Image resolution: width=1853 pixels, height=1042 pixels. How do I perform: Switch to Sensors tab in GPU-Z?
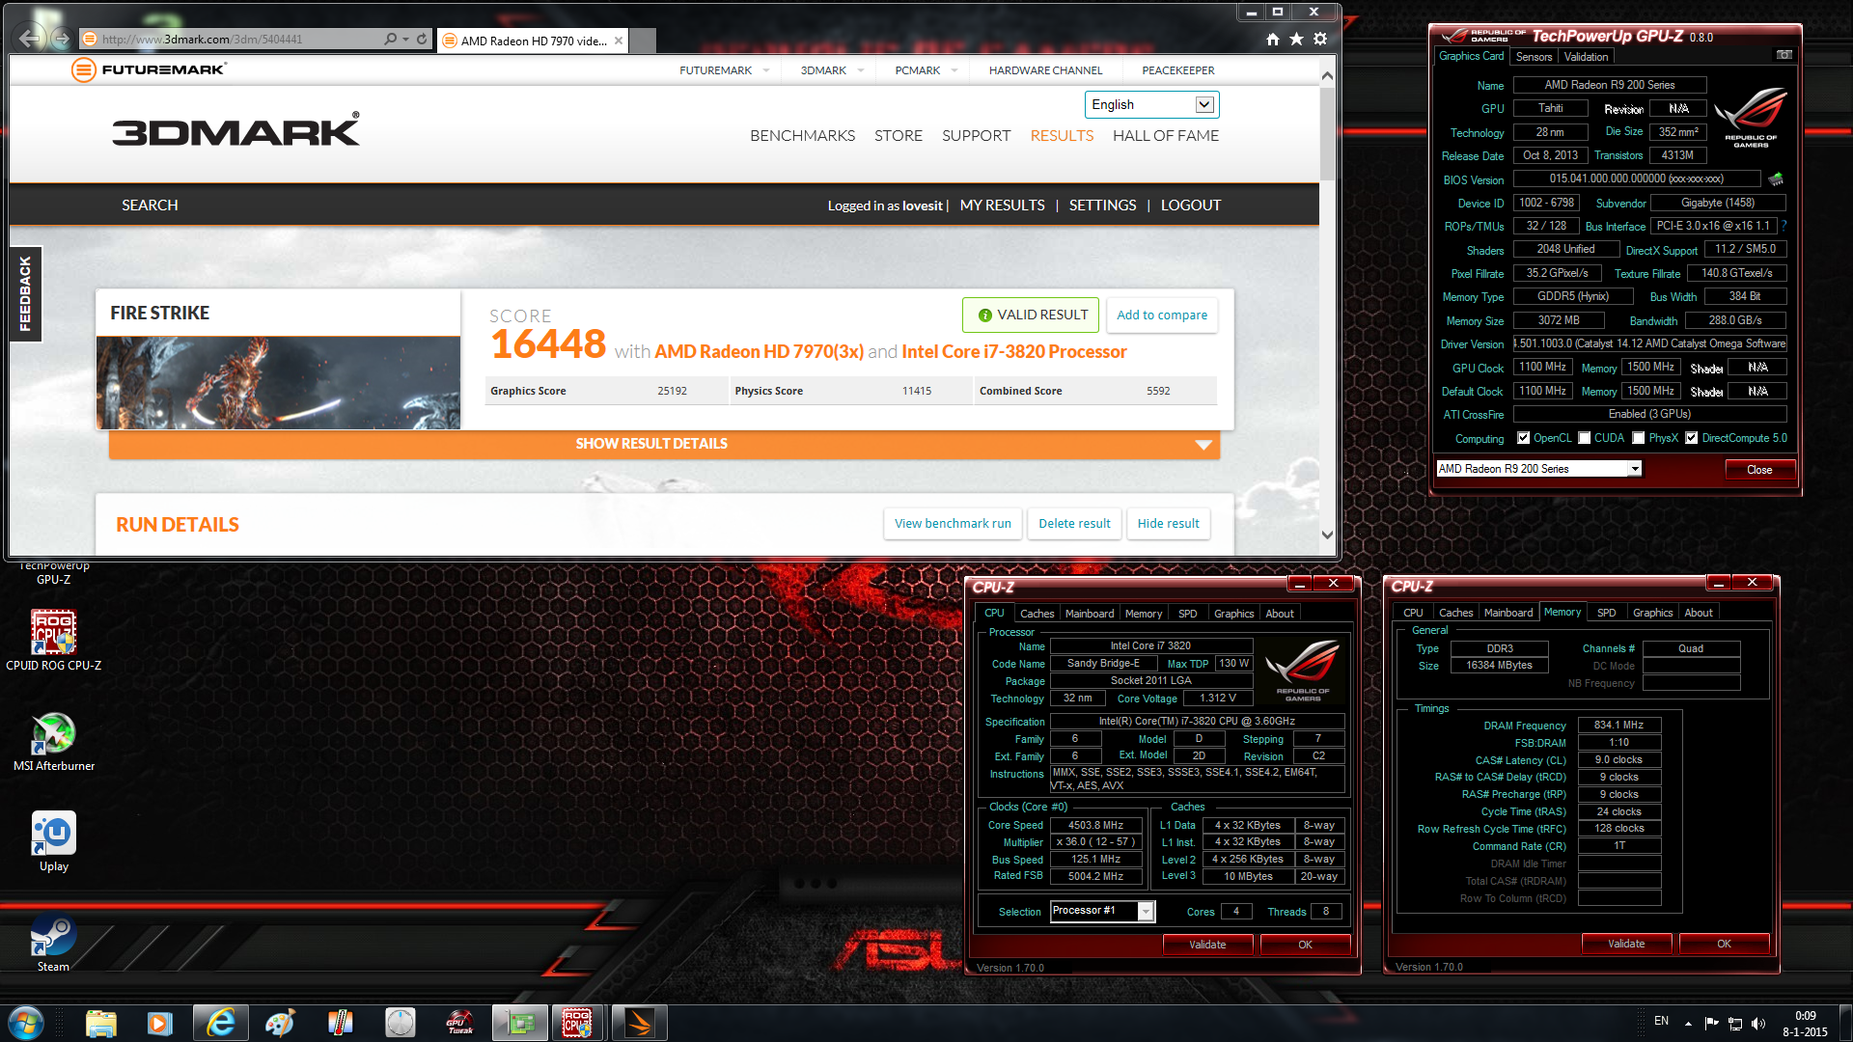click(x=1534, y=57)
